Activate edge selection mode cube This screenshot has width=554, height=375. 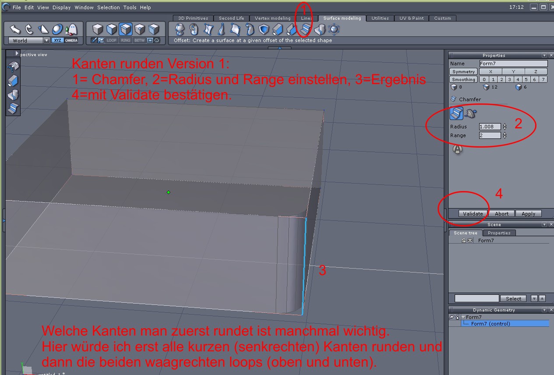[126, 29]
